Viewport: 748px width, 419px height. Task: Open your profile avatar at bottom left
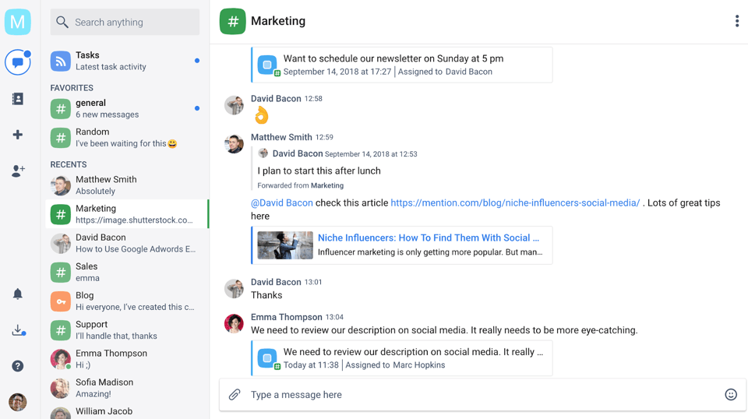[x=17, y=402]
